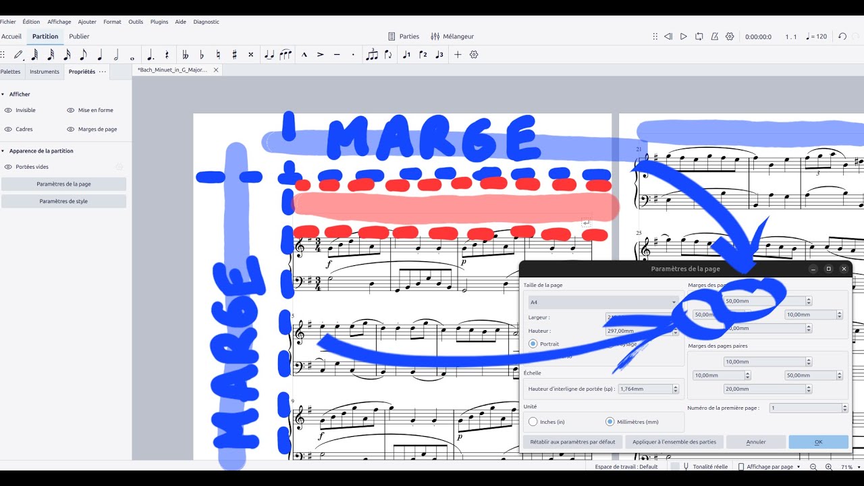Switch to the Palettes panel tab

click(11, 72)
